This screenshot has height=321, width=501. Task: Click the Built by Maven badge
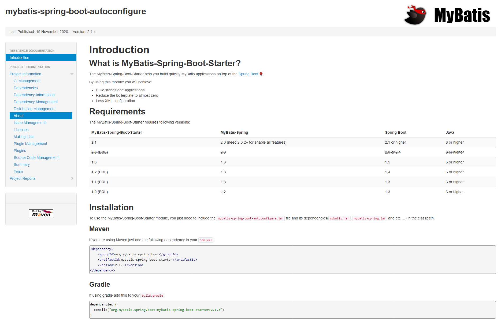pyautogui.click(x=41, y=213)
